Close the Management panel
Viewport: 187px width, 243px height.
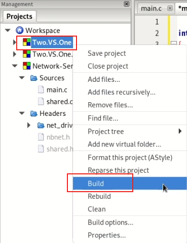[127, 4]
